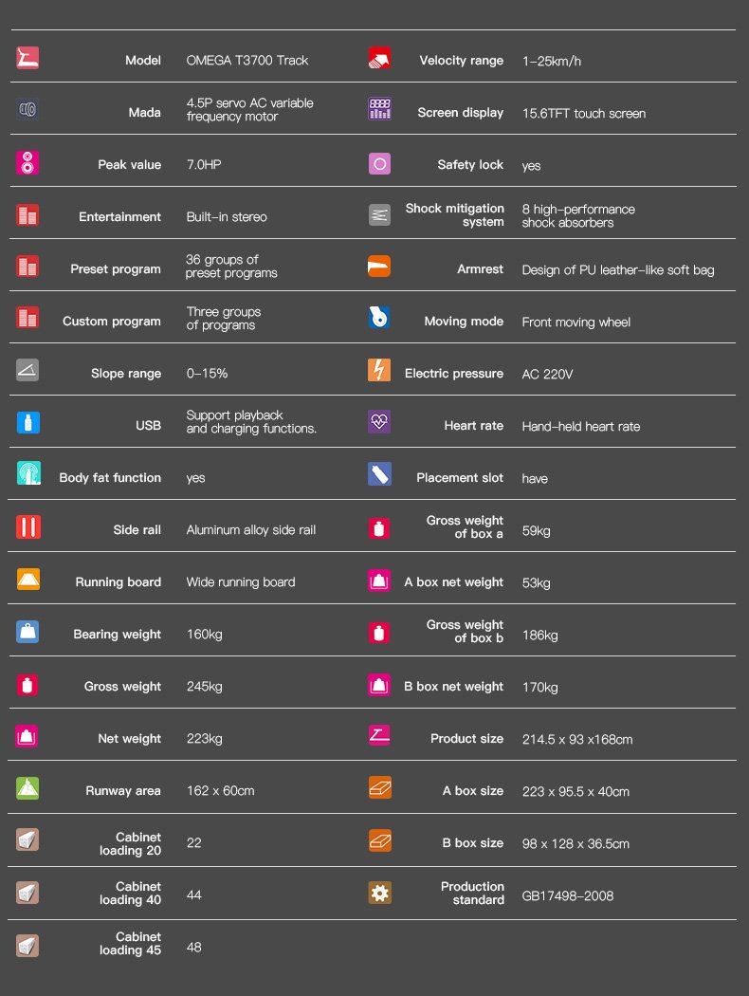Click the Heart rate icon
Screen dimensions: 749x996
379,423
